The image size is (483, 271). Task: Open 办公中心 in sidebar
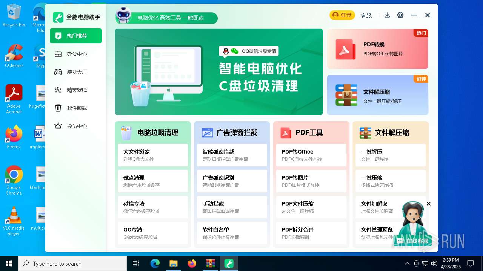coord(76,54)
